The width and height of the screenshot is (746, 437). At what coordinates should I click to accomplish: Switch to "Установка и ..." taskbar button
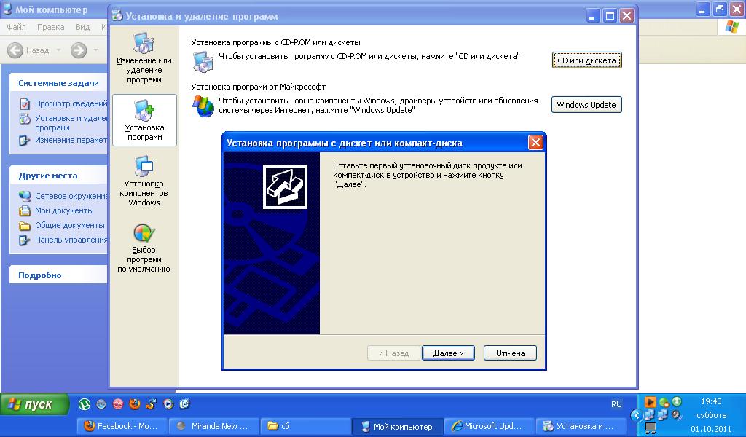[581, 426]
